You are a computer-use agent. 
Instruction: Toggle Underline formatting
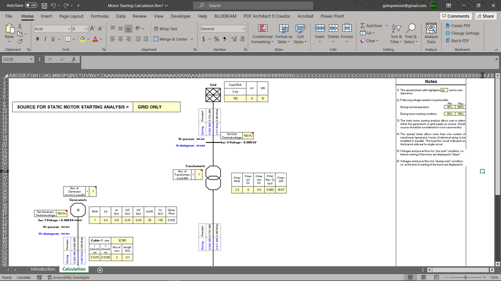point(53,39)
